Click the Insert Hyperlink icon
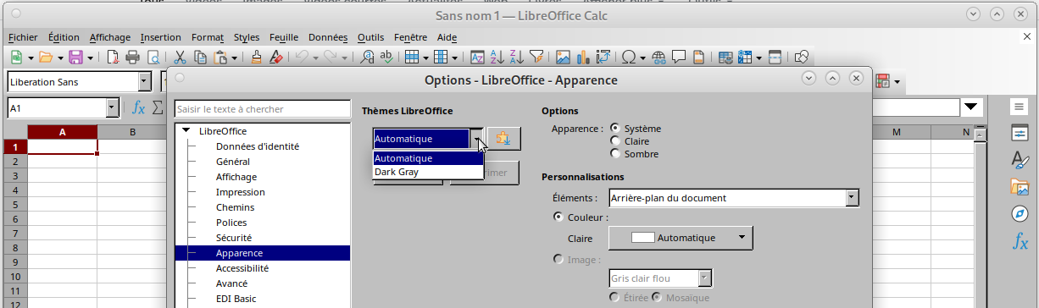Viewport: 1039px width, 308px height. 658,58
